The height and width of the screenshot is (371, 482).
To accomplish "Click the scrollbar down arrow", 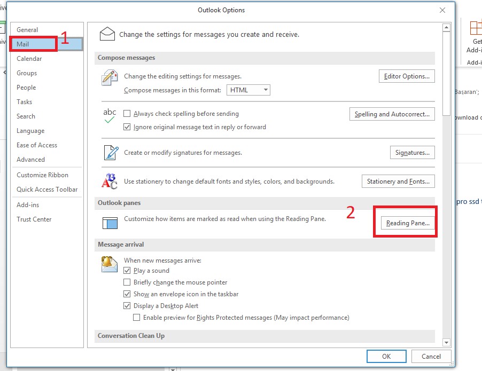I will click(x=446, y=342).
